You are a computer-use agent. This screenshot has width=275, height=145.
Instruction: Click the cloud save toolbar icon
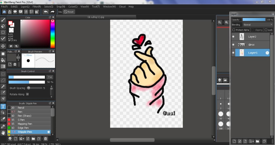click(x=4, y=12)
